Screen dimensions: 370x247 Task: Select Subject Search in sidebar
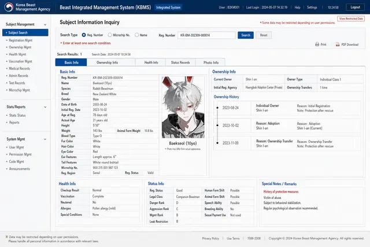coord(25,32)
